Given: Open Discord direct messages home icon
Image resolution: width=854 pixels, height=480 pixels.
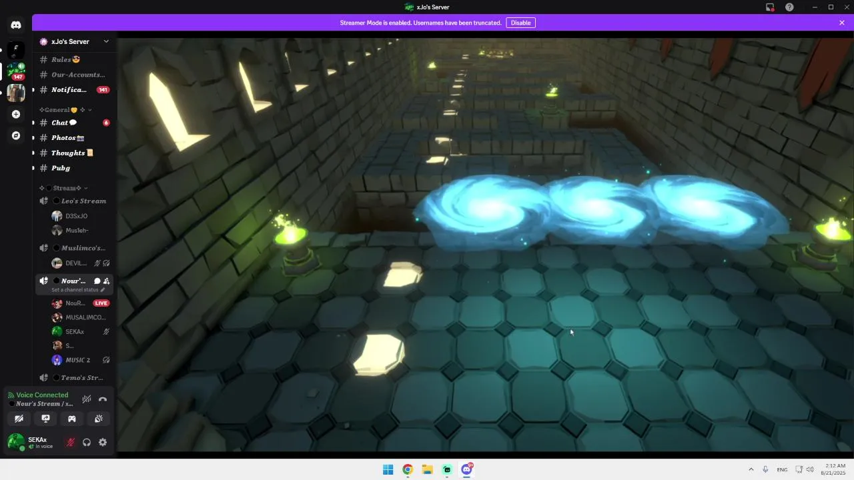Looking at the screenshot, I should (16, 25).
